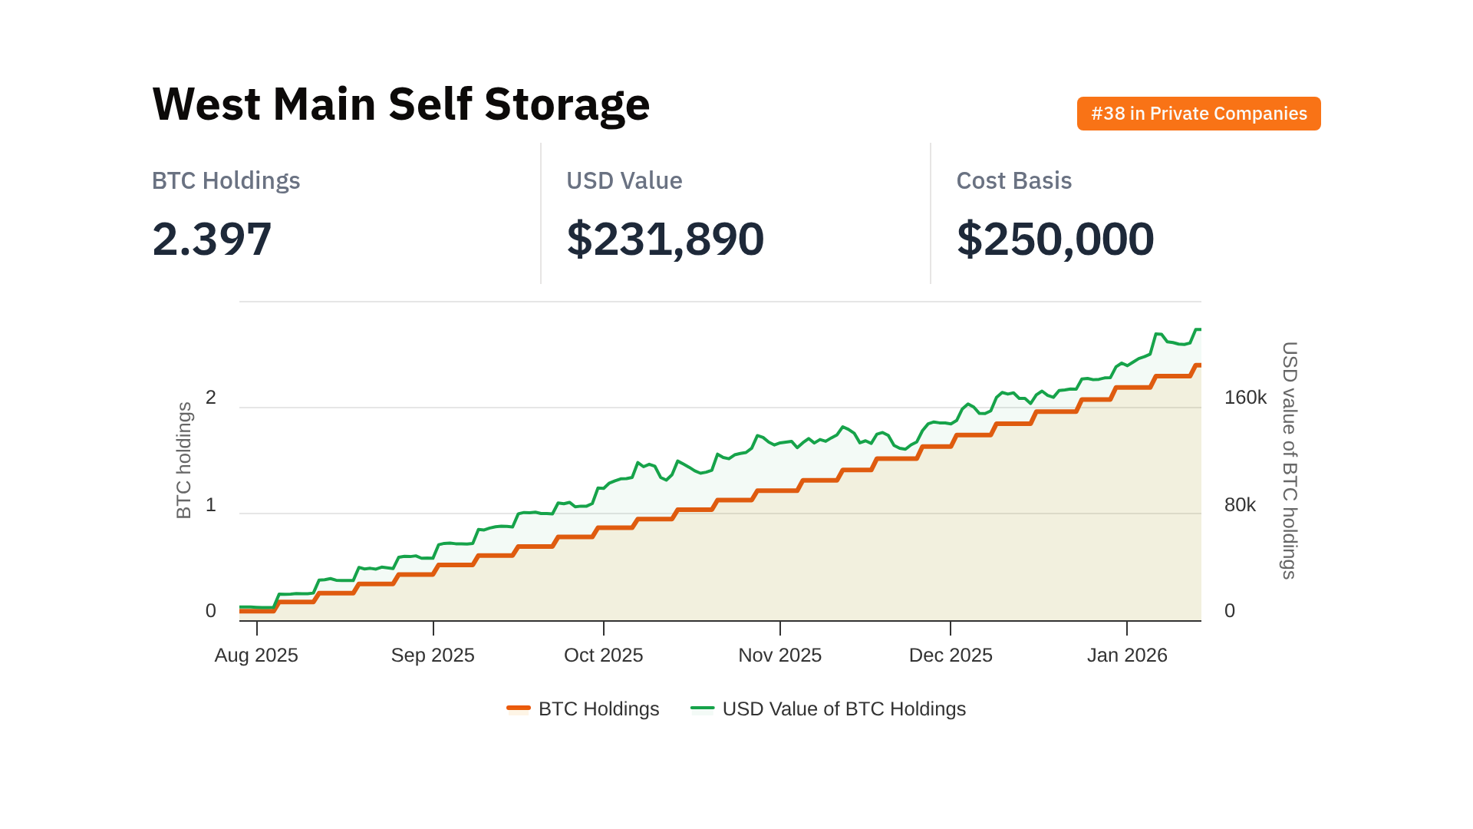Click the 160k right axis label

point(1245,398)
